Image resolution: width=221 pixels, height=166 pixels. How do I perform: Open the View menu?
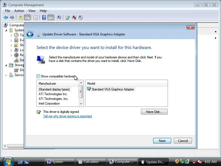32,11
